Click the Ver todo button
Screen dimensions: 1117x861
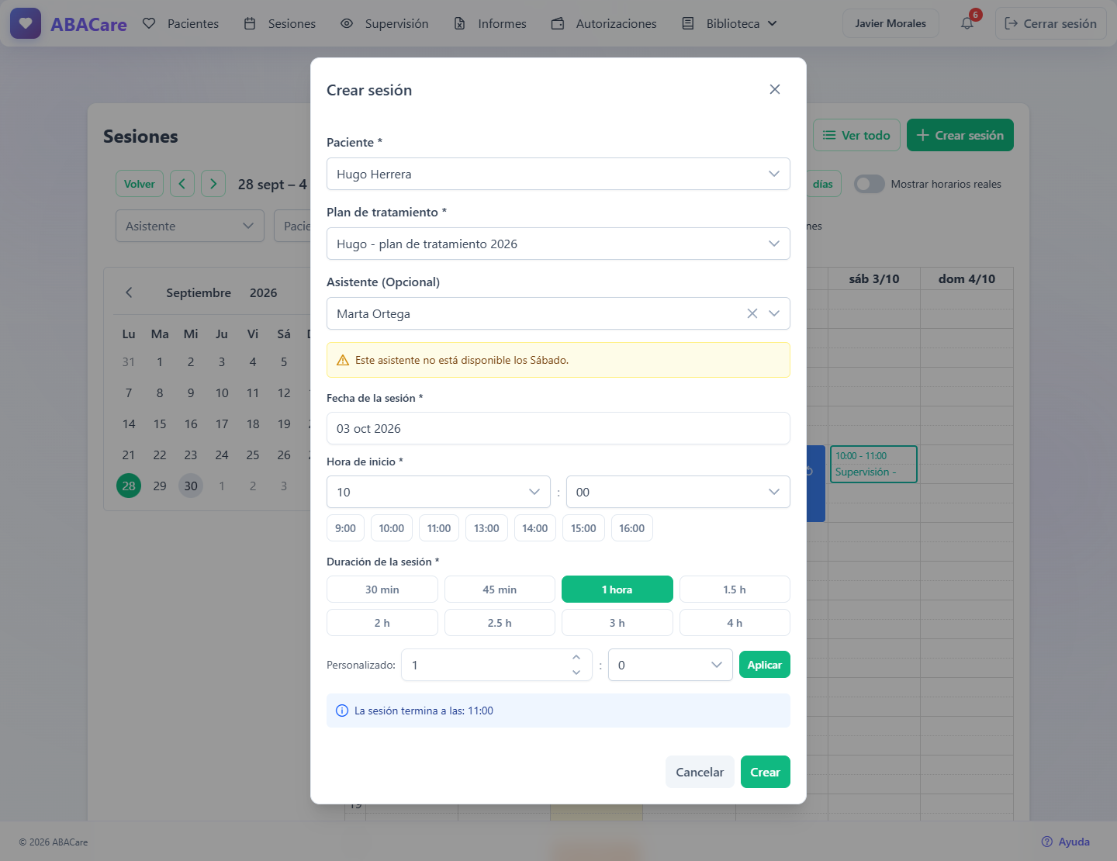coord(857,135)
